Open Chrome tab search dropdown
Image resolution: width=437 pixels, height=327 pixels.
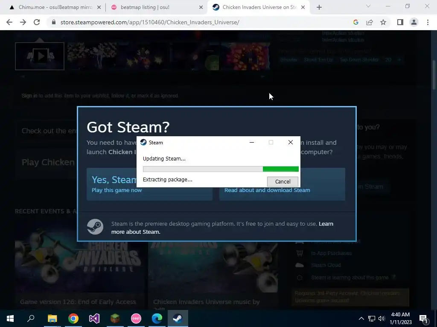coord(368,6)
